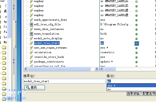The width and height of the screenshot is (156, 102).
Task: Click the magnifier icon on the find button
Action: [28, 88]
